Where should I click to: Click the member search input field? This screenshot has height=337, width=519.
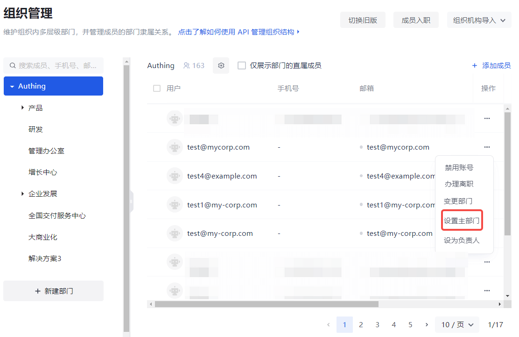coord(56,66)
